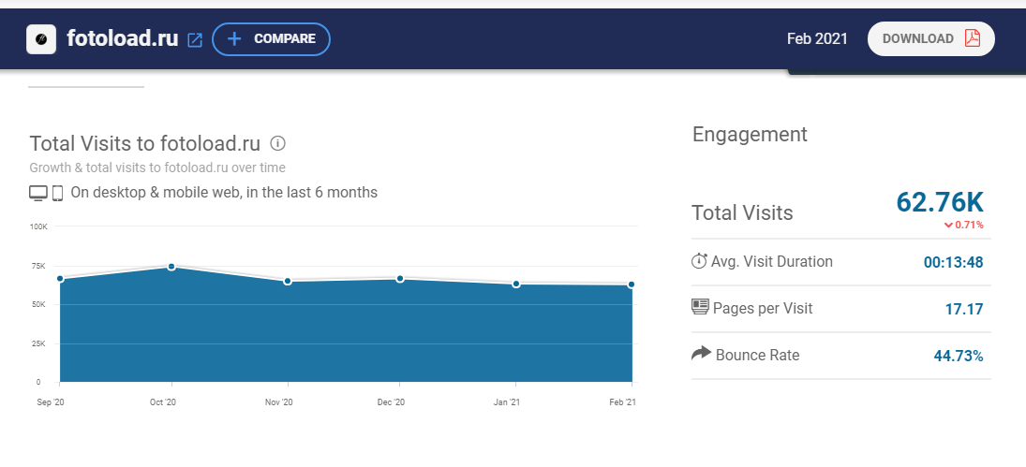Click the fotoload.ru site favicon

(41, 39)
